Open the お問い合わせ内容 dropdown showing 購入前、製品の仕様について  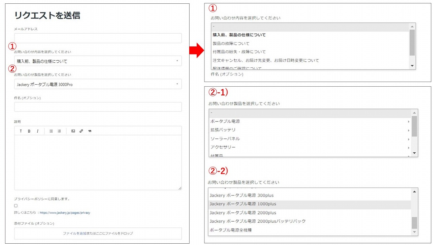98,61
